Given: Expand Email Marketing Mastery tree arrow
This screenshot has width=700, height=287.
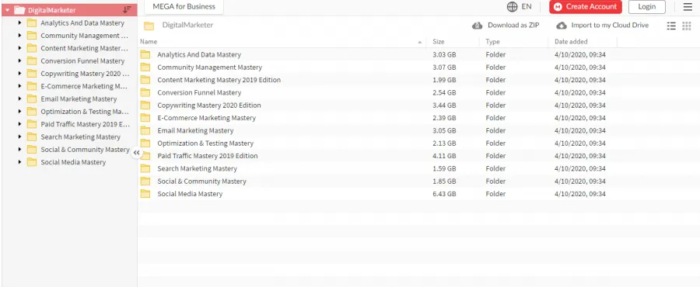Looking at the screenshot, I should point(19,99).
